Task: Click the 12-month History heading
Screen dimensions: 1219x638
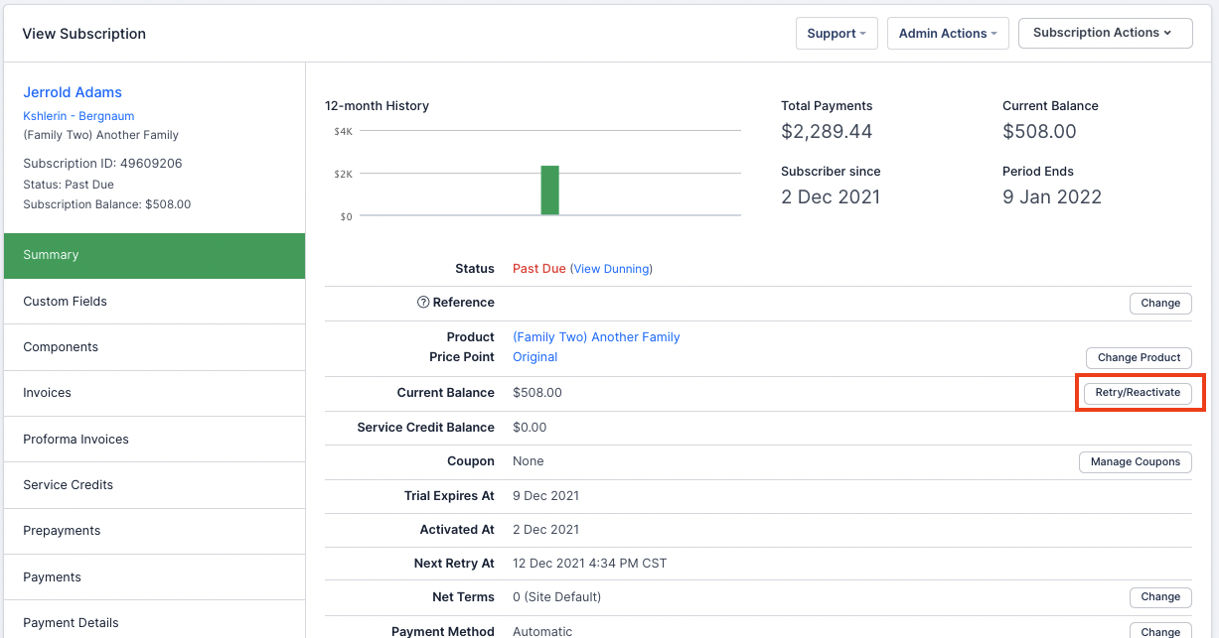Action: [378, 106]
